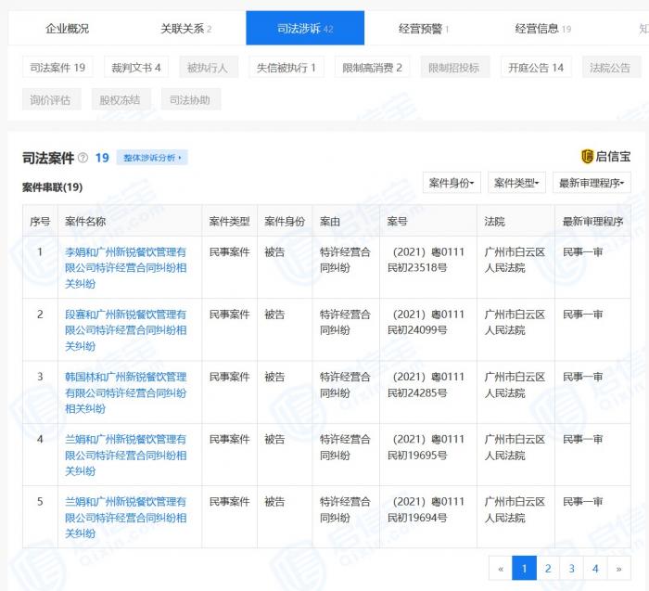The width and height of the screenshot is (649, 591).
Task: Select the 开庭公告 14 filter tag
Action: click(x=536, y=68)
